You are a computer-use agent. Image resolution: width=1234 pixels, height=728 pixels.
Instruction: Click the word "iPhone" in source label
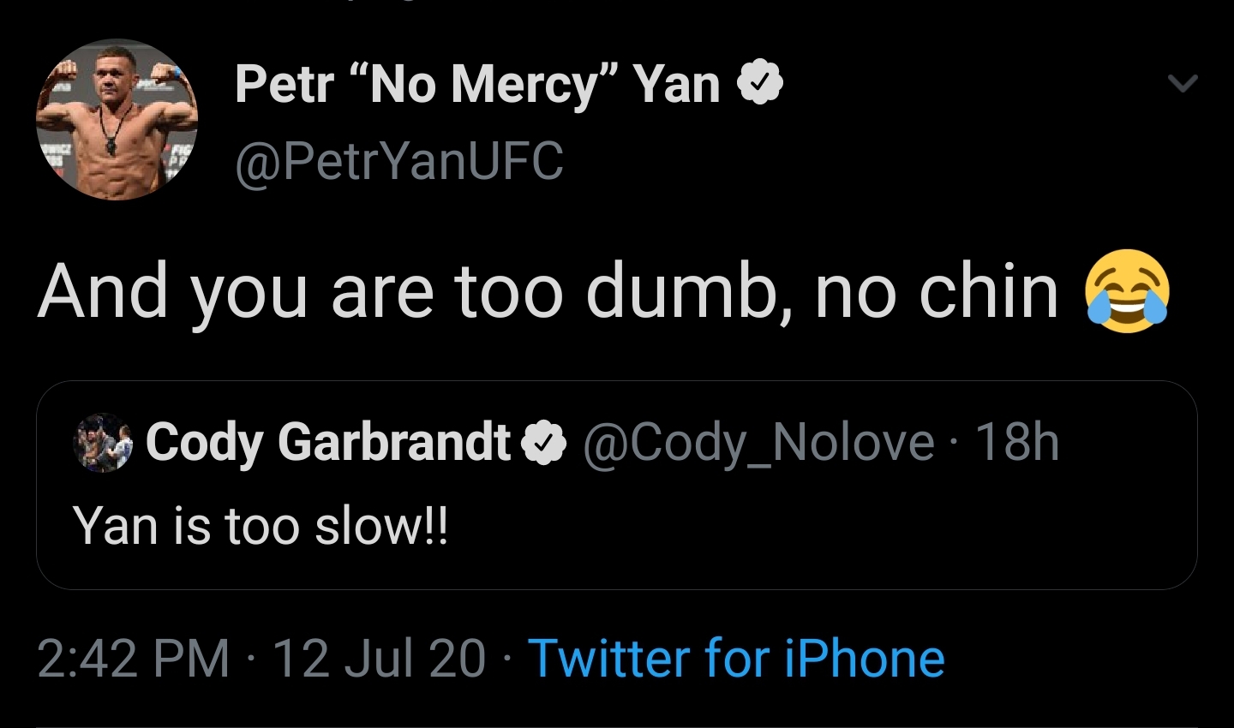click(864, 659)
